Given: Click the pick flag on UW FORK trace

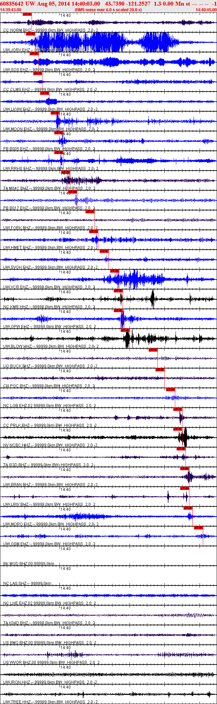Looking at the screenshot, I should click(x=90, y=212).
